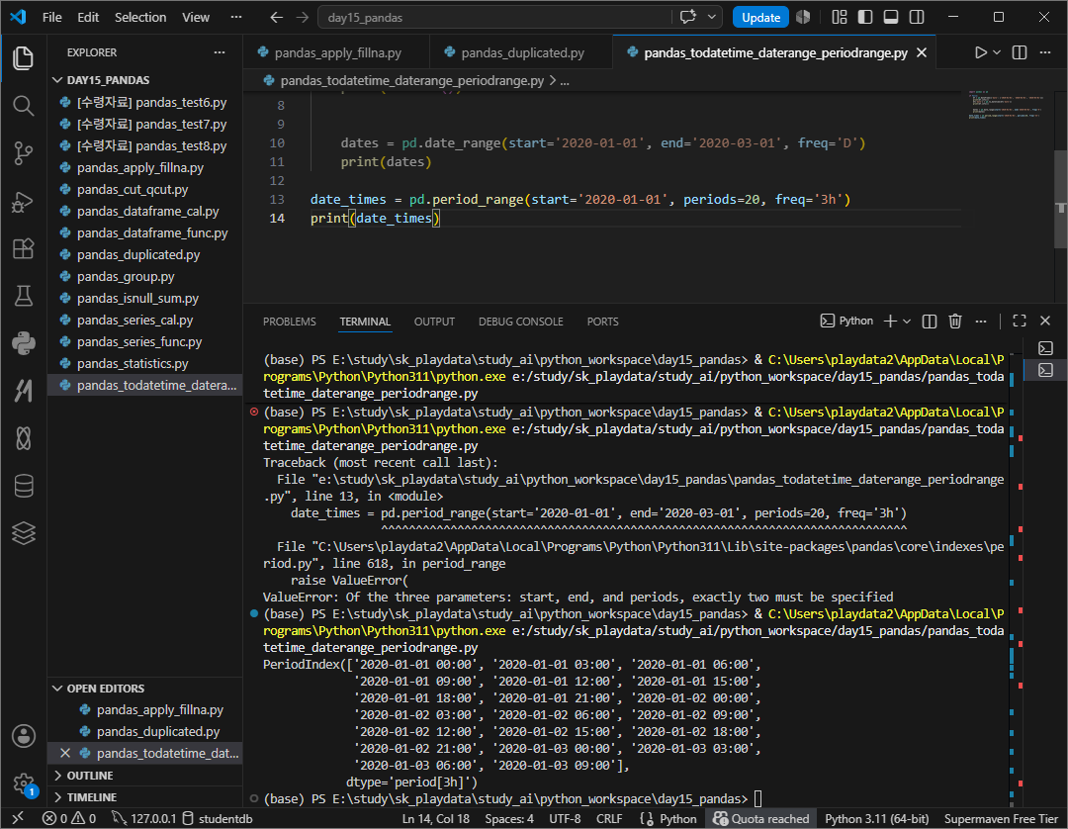
Task: Open pandas_cut_qcut.py in Explorer
Action: pyautogui.click(x=133, y=189)
